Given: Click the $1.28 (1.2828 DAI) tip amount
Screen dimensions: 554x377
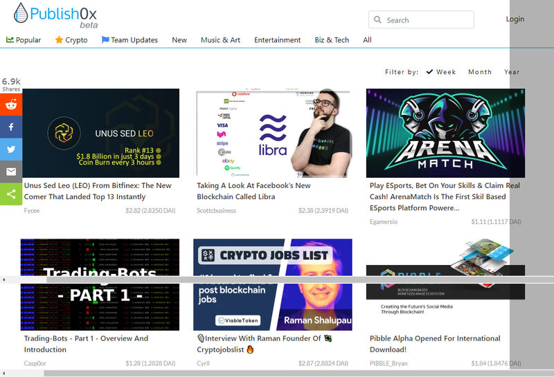Looking at the screenshot, I should pyautogui.click(x=150, y=363).
